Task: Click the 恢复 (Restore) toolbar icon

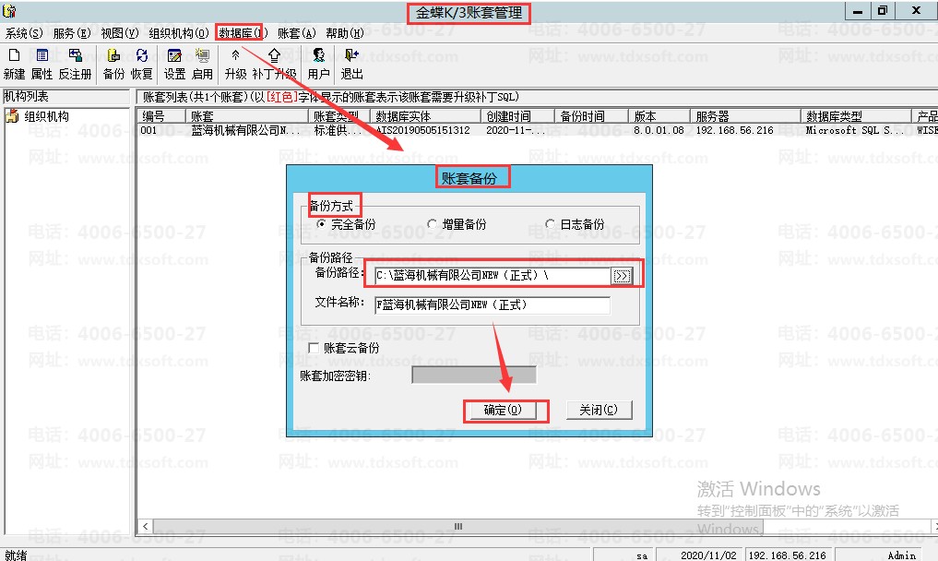Action: [x=142, y=55]
